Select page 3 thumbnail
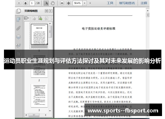Screen dimensions: 165x119 coord(39,95)
